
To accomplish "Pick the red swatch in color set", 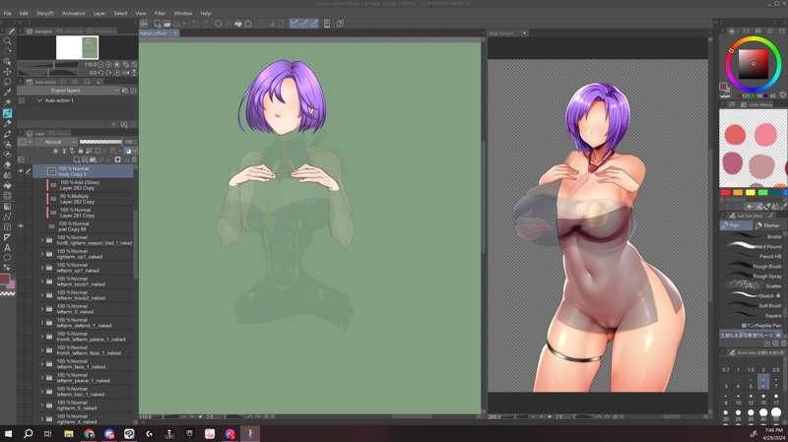I will pos(725,193).
